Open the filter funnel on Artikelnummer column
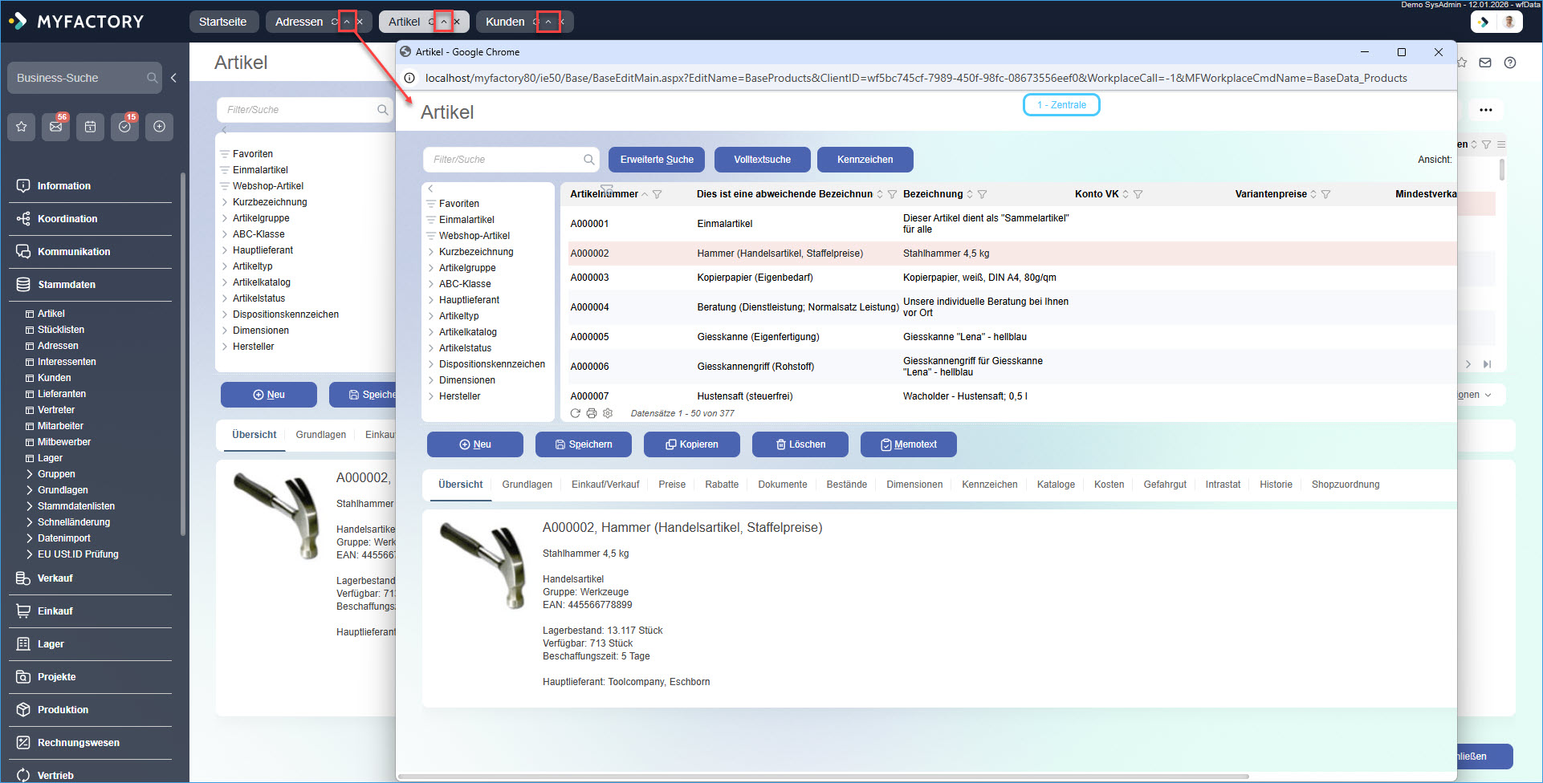This screenshot has height=783, width=1543. (x=658, y=193)
